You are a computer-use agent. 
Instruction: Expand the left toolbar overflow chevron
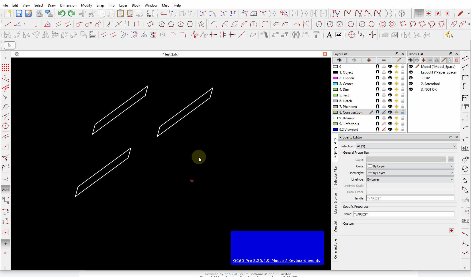click(x=5, y=268)
